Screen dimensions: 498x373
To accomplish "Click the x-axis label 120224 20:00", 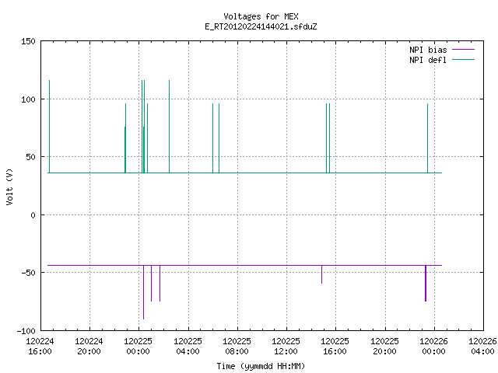I will (x=89, y=347).
